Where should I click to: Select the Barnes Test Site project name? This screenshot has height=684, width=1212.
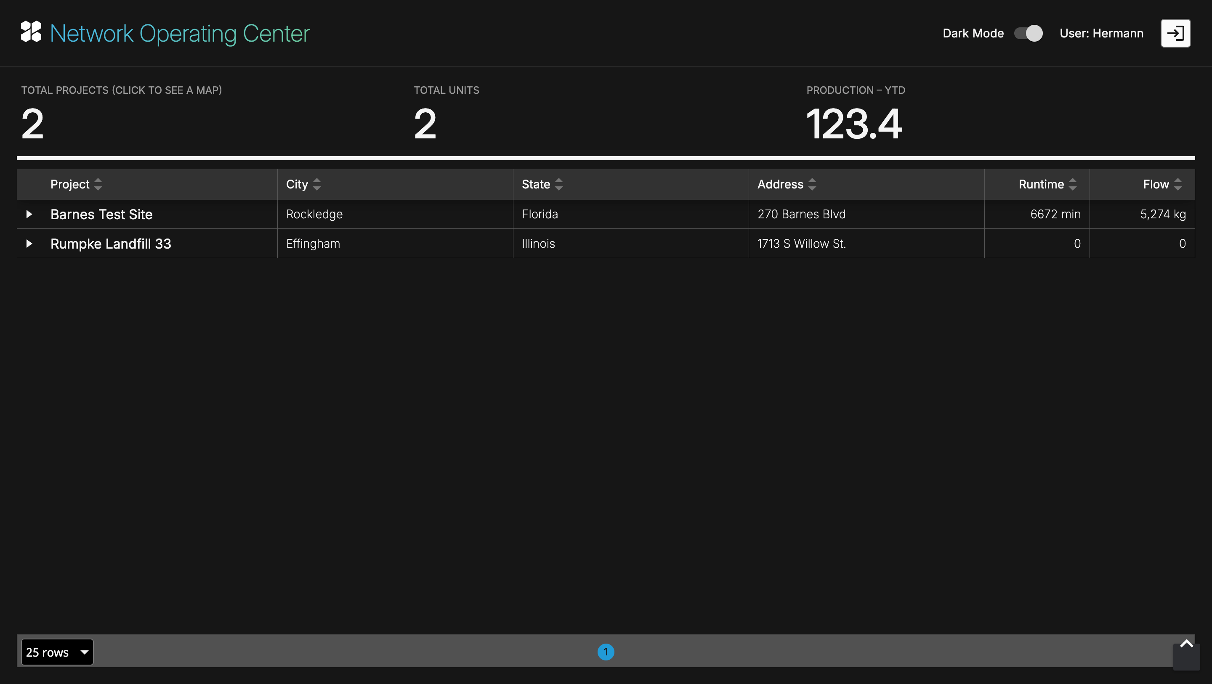pyautogui.click(x=101, y=215)
